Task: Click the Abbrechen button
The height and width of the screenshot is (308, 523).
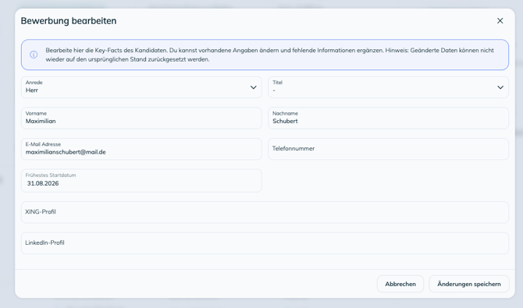Action: pos(400,284)
